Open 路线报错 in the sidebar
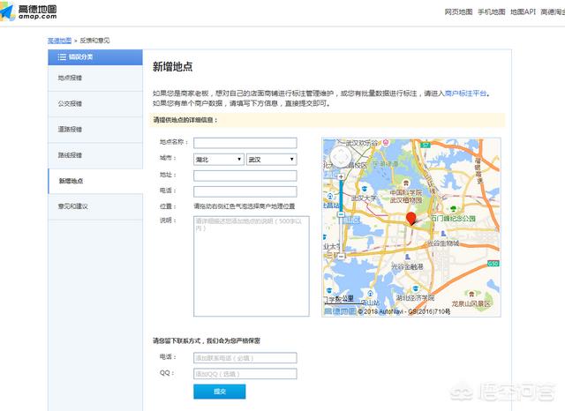565x411 pixels. tap(95, 155)
